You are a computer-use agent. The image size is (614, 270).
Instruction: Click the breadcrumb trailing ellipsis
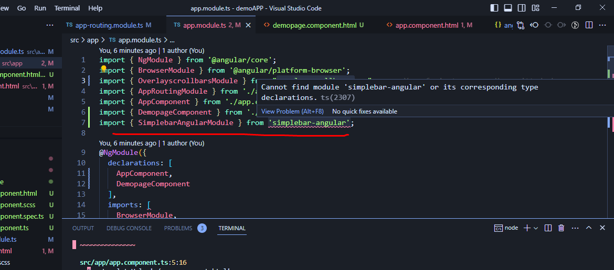172,40
